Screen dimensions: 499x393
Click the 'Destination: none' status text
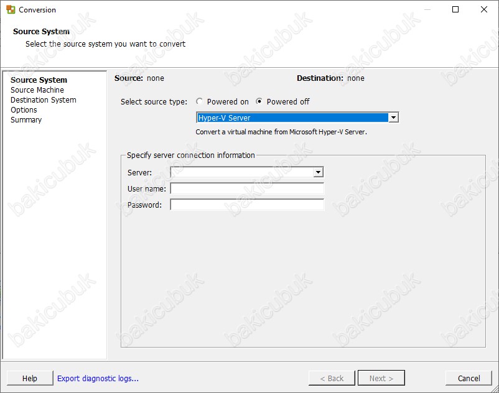(x=330, y=78)
